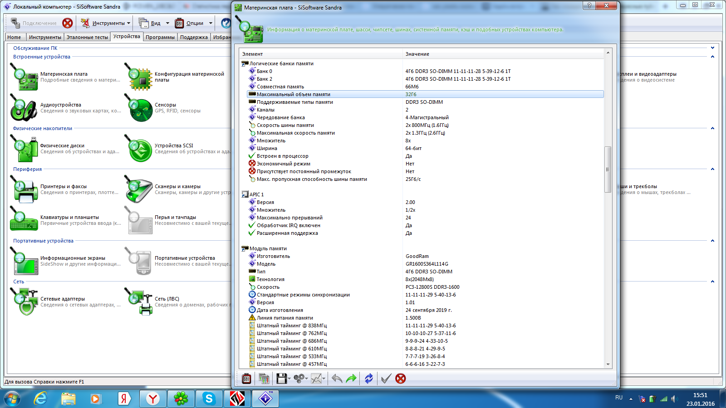This screenshot has height=408, width=726.
Task: Open Skype from the taskbar
Action: (x=209, y=399)
